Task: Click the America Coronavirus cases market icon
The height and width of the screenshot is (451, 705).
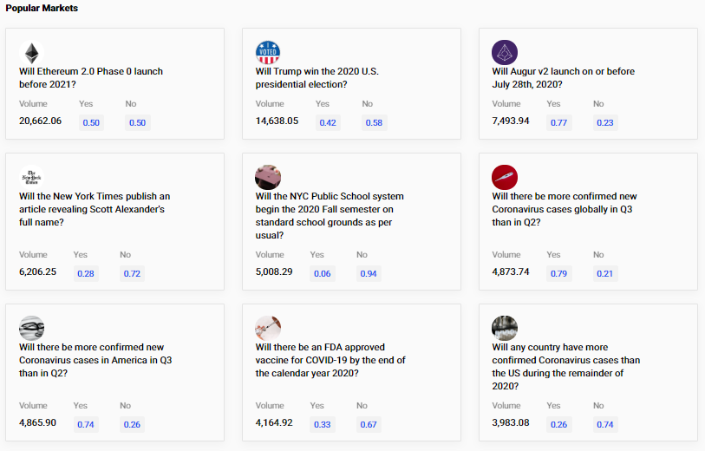Action: [x=31, y=328]
